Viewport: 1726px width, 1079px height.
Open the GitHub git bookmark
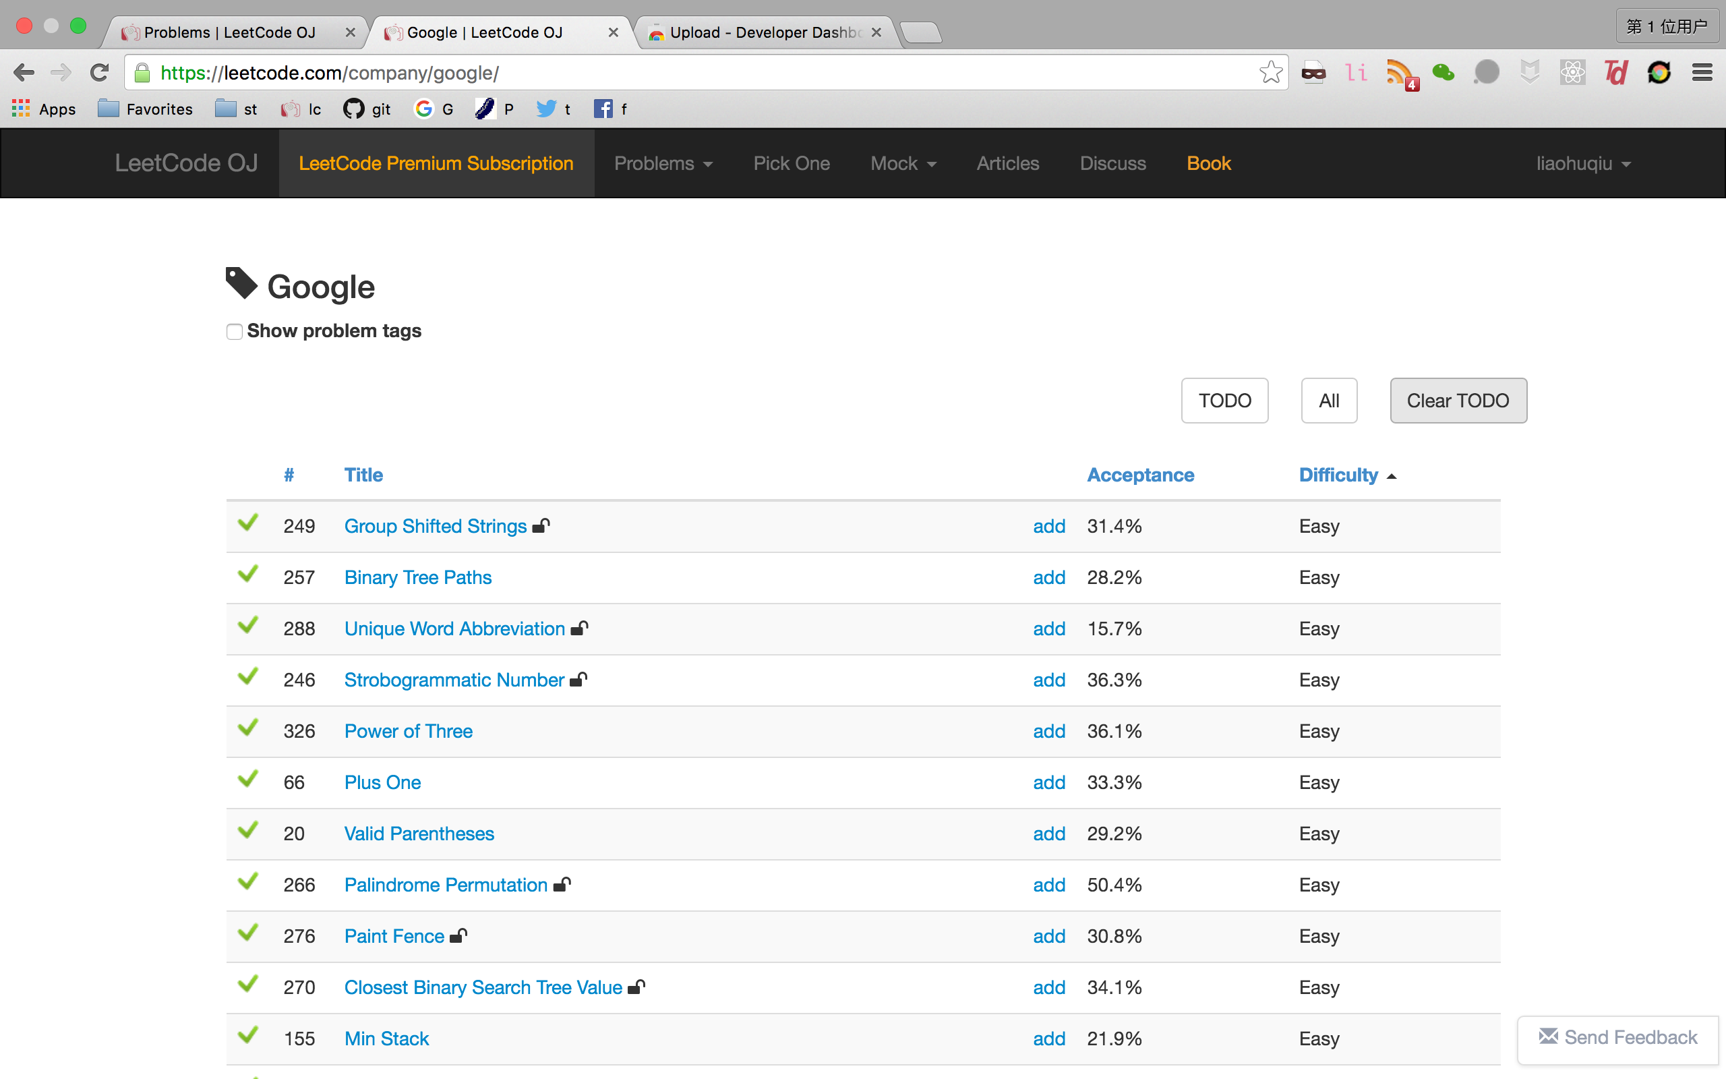tap(367, 109)
